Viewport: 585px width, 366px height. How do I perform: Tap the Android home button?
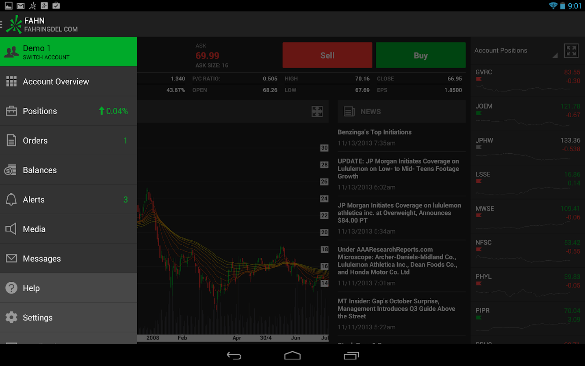[292, 356]
